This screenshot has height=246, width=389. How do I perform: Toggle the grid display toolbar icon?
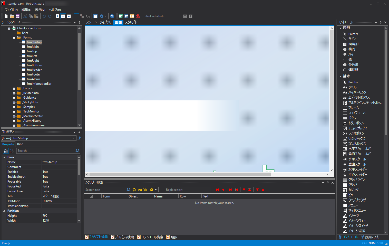coord(76,16)
